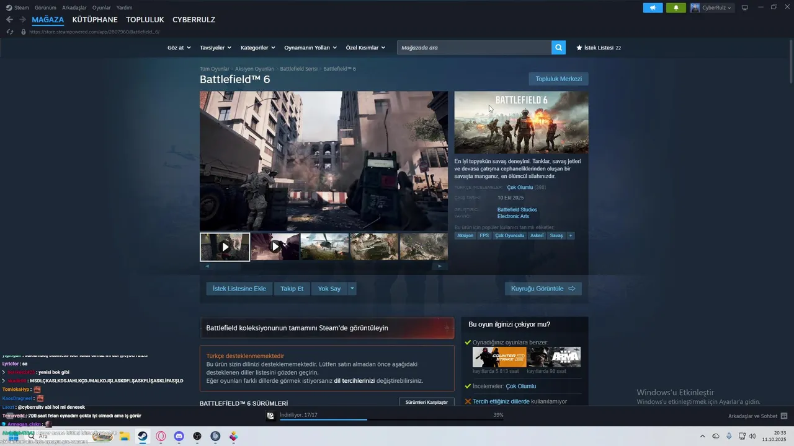Play the second video thumbnail

point(275,247)
